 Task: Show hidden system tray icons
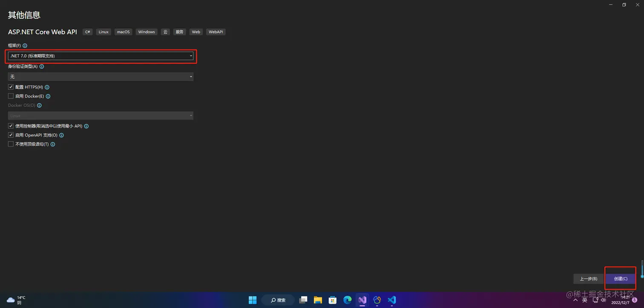pos(576,300)
